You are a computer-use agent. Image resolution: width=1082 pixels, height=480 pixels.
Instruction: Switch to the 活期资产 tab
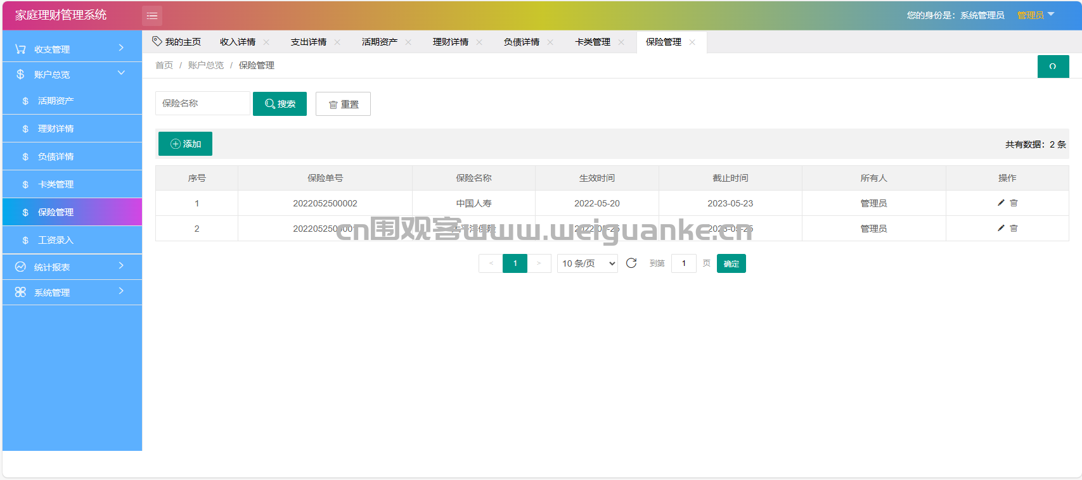pyautogui.click(x=380, y=42)
